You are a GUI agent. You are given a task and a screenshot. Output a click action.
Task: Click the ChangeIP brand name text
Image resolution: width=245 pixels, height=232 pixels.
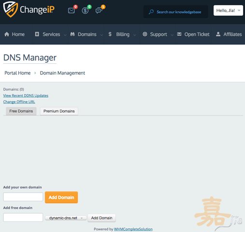pos(37,10)
